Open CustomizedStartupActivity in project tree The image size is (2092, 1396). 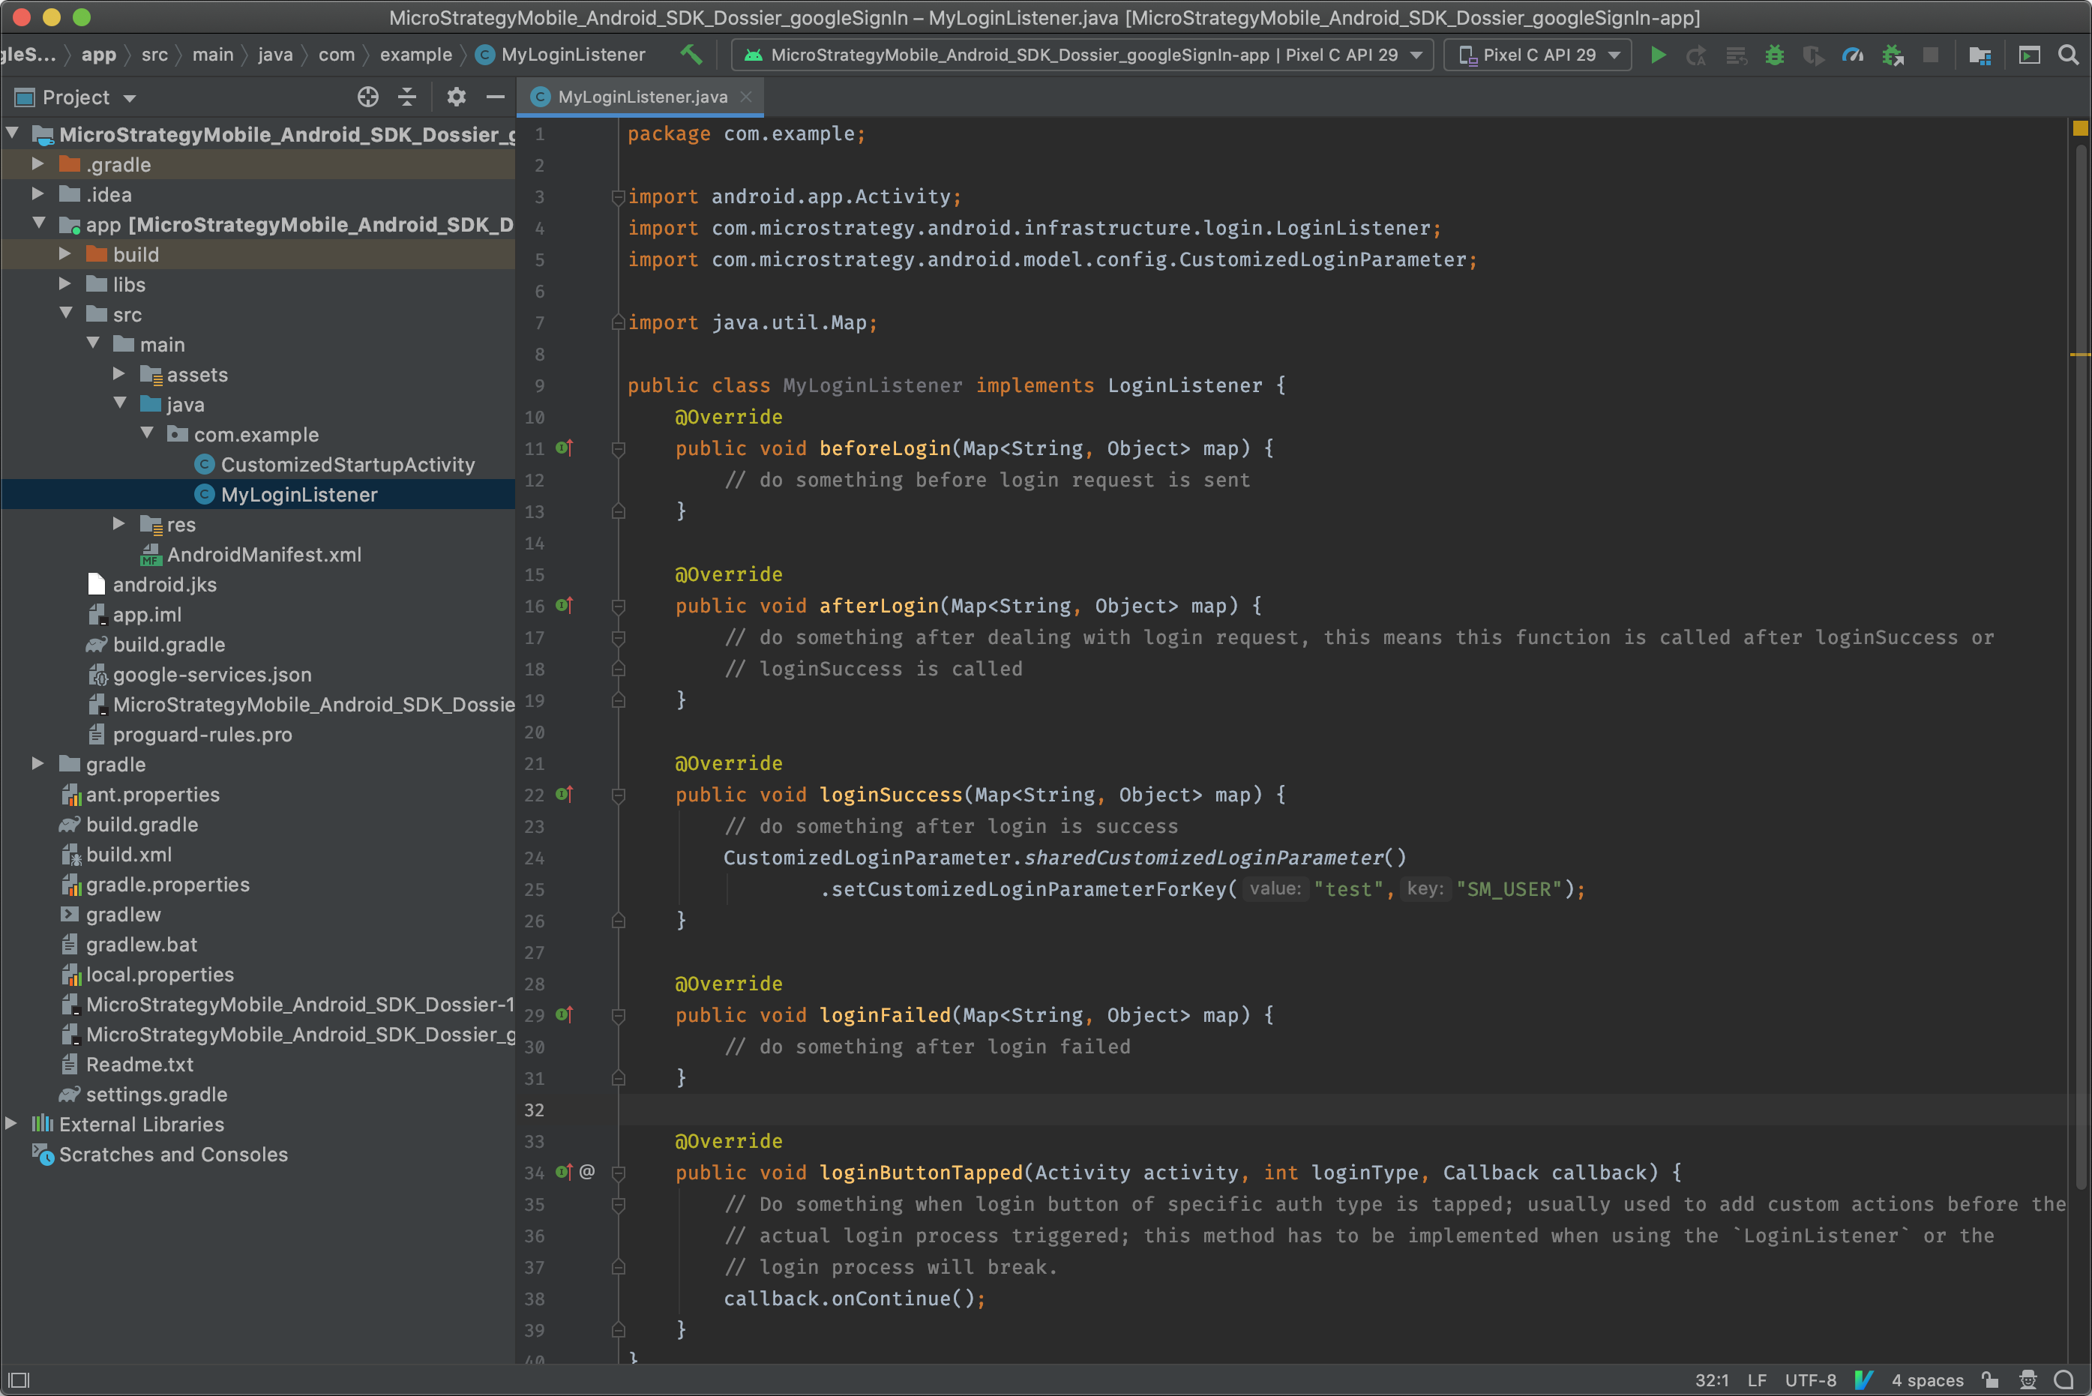click(x=347, y=465)
